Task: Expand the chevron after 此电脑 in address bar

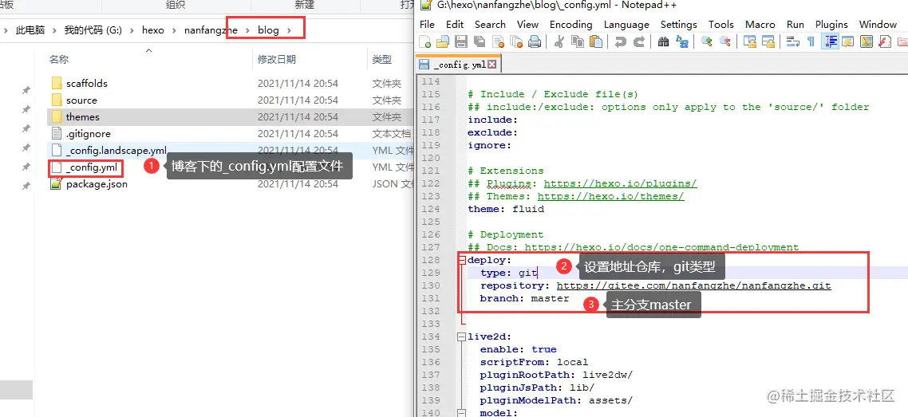Action: 54,30
